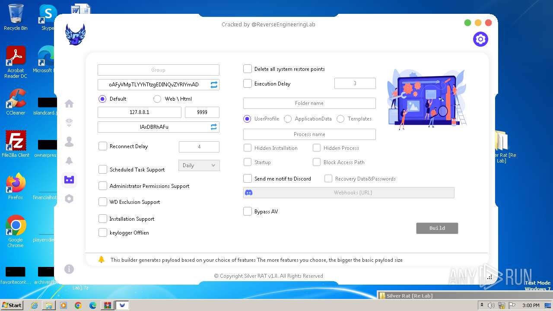
Task: Regenerate the IAxDBRhAFu value with refresh icon
Action: click(x=214, y=127)
